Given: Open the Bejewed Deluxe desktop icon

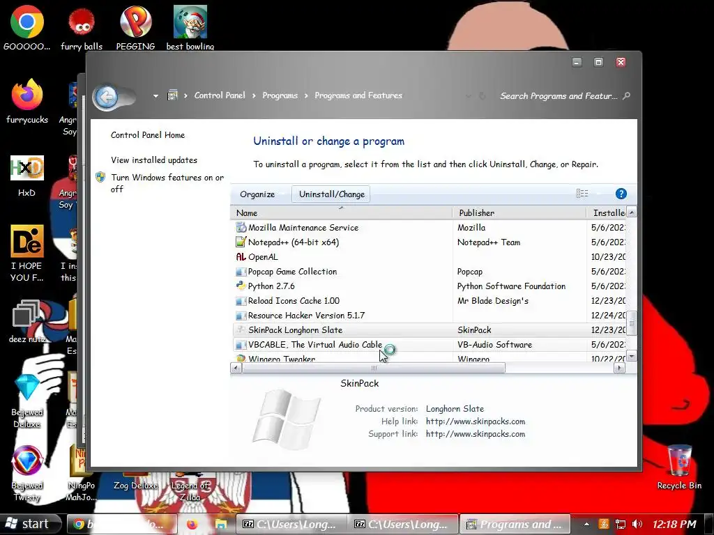Looking at the screenshot, I should tap(27, 401).
